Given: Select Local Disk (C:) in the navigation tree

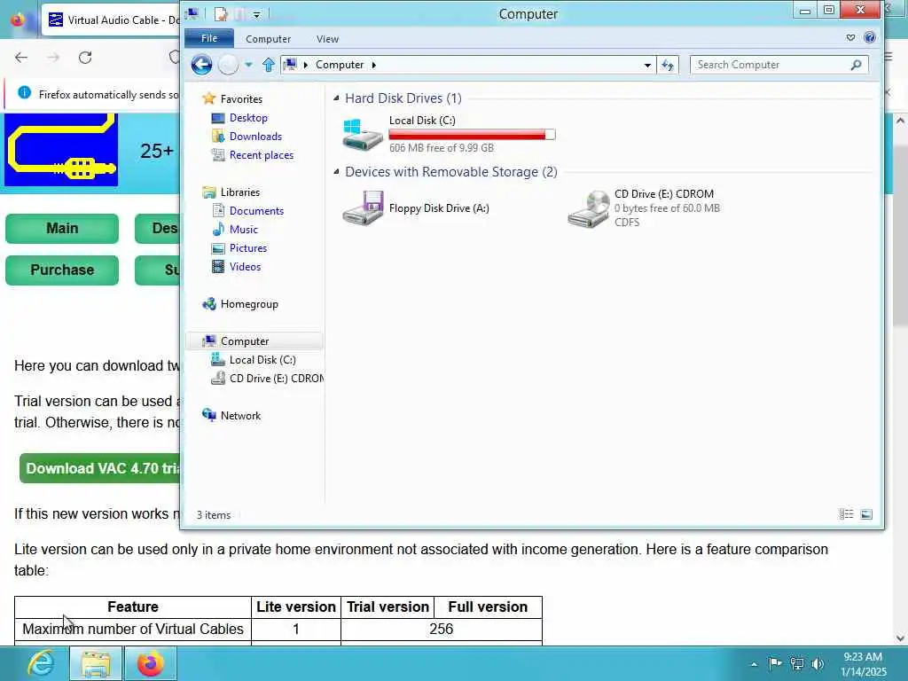Looking at the screenshot, I should click(262, 360).
